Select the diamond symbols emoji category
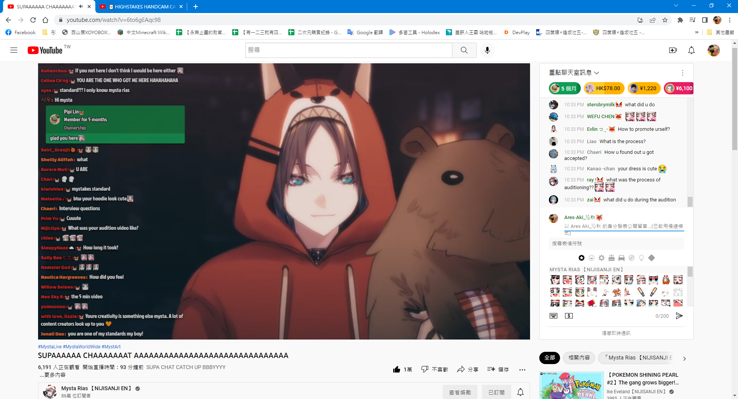Screen dimensions: 738x399 [652, 258]
